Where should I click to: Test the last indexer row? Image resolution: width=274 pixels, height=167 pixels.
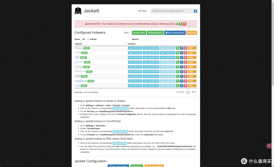coord(192,86)
